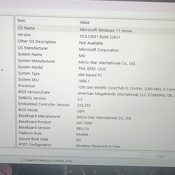Select the Secure Boot State row
Image resolution: width=175 pixels, height=175 pixels.
coord(33,139)
